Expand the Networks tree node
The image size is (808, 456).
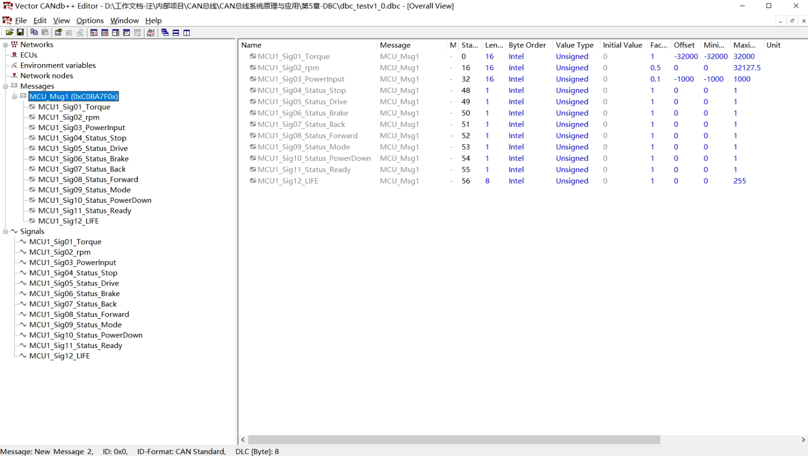pos(6,45)
